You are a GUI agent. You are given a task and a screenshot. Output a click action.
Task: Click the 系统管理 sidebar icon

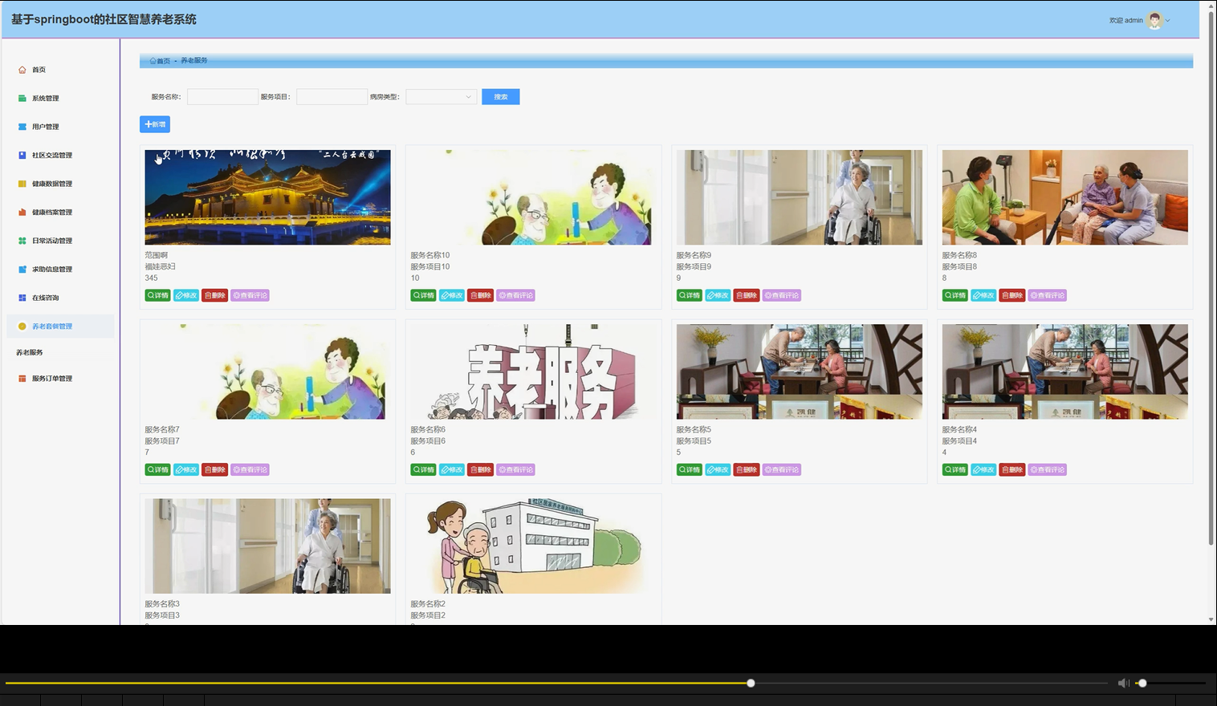[22, 99]
